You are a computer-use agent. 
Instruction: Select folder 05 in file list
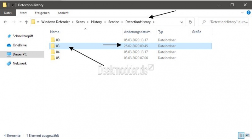click(58, 58)
